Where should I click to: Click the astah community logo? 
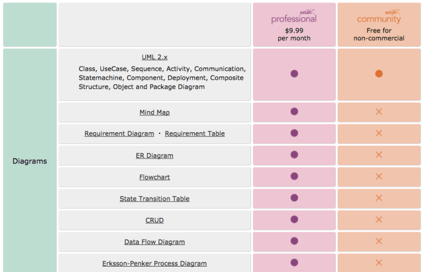pos(379,17)
